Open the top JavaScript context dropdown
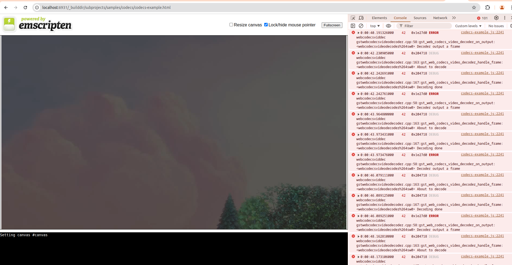The width and height of the screenshot is (512, 265). click(375, 26)
